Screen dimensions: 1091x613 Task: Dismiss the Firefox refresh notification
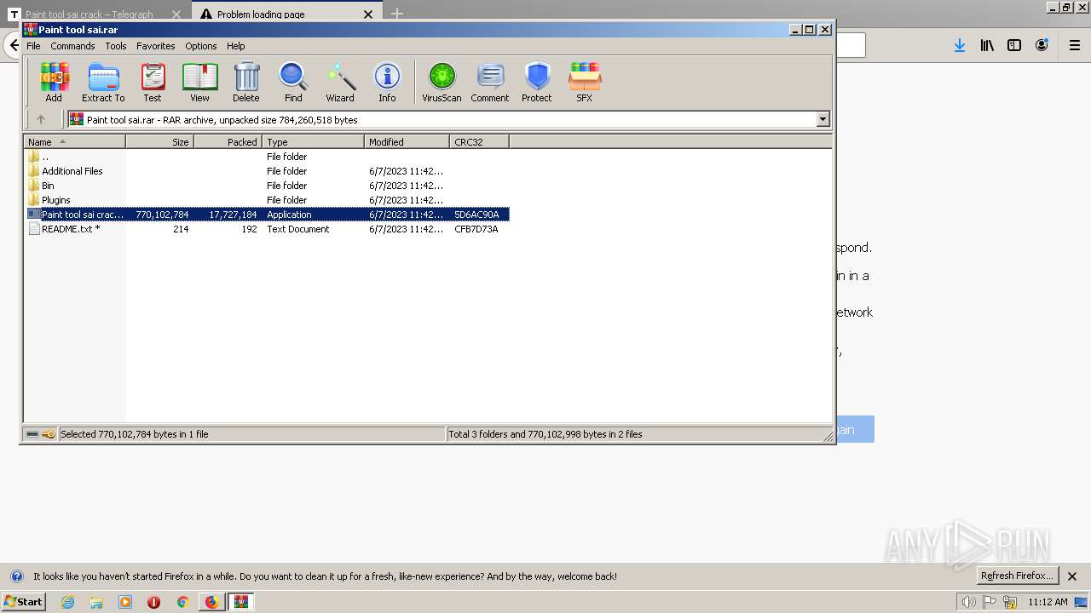pyautogui.click(x=1072, y=576)
